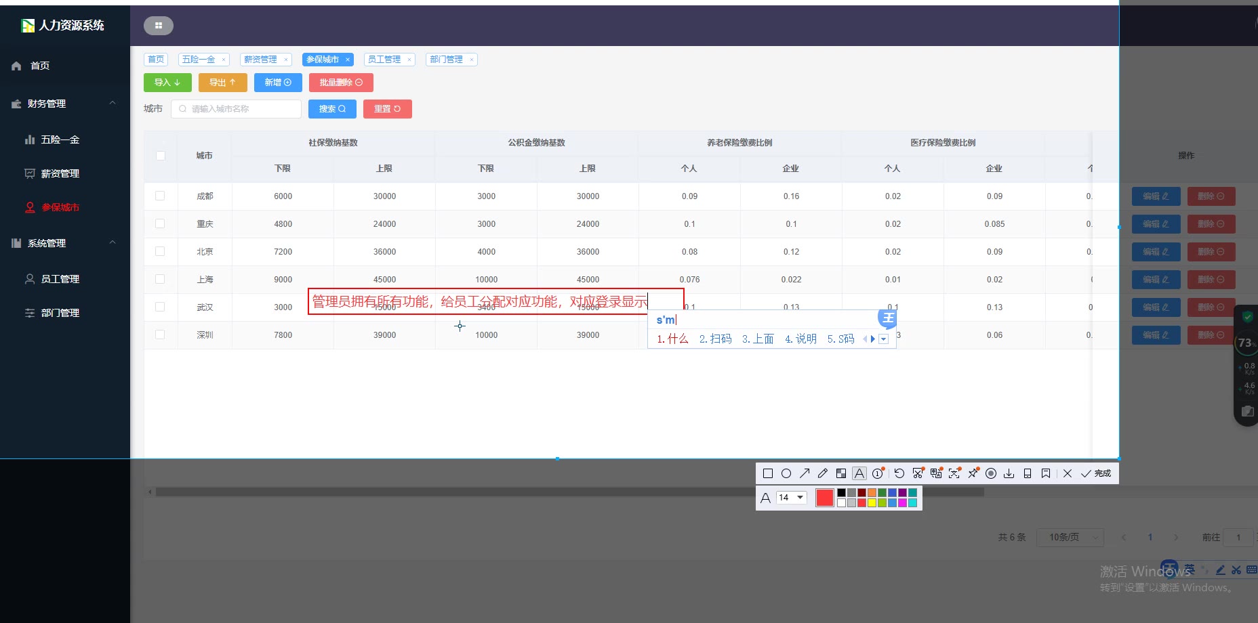Tick the checkbox for 成都 row
Image resolution: width=1258 pixels, height=623 pixels.
160,196
